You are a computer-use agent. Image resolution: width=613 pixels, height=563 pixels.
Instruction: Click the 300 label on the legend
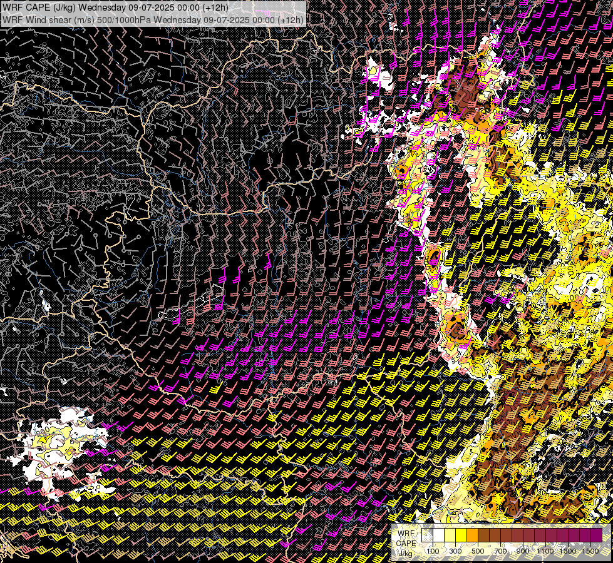click(455, 551)
